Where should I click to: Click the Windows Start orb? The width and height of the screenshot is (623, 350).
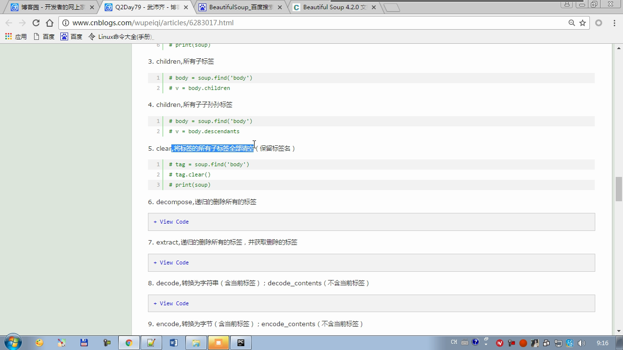point(13,342)
